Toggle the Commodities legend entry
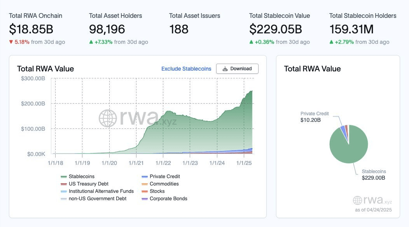Viewport: 409px width, 227px height. point(160,184)
